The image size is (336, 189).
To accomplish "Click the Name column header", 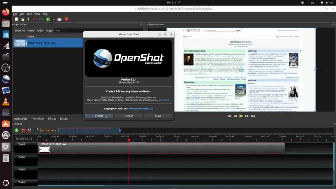I will tap(31, 37).
